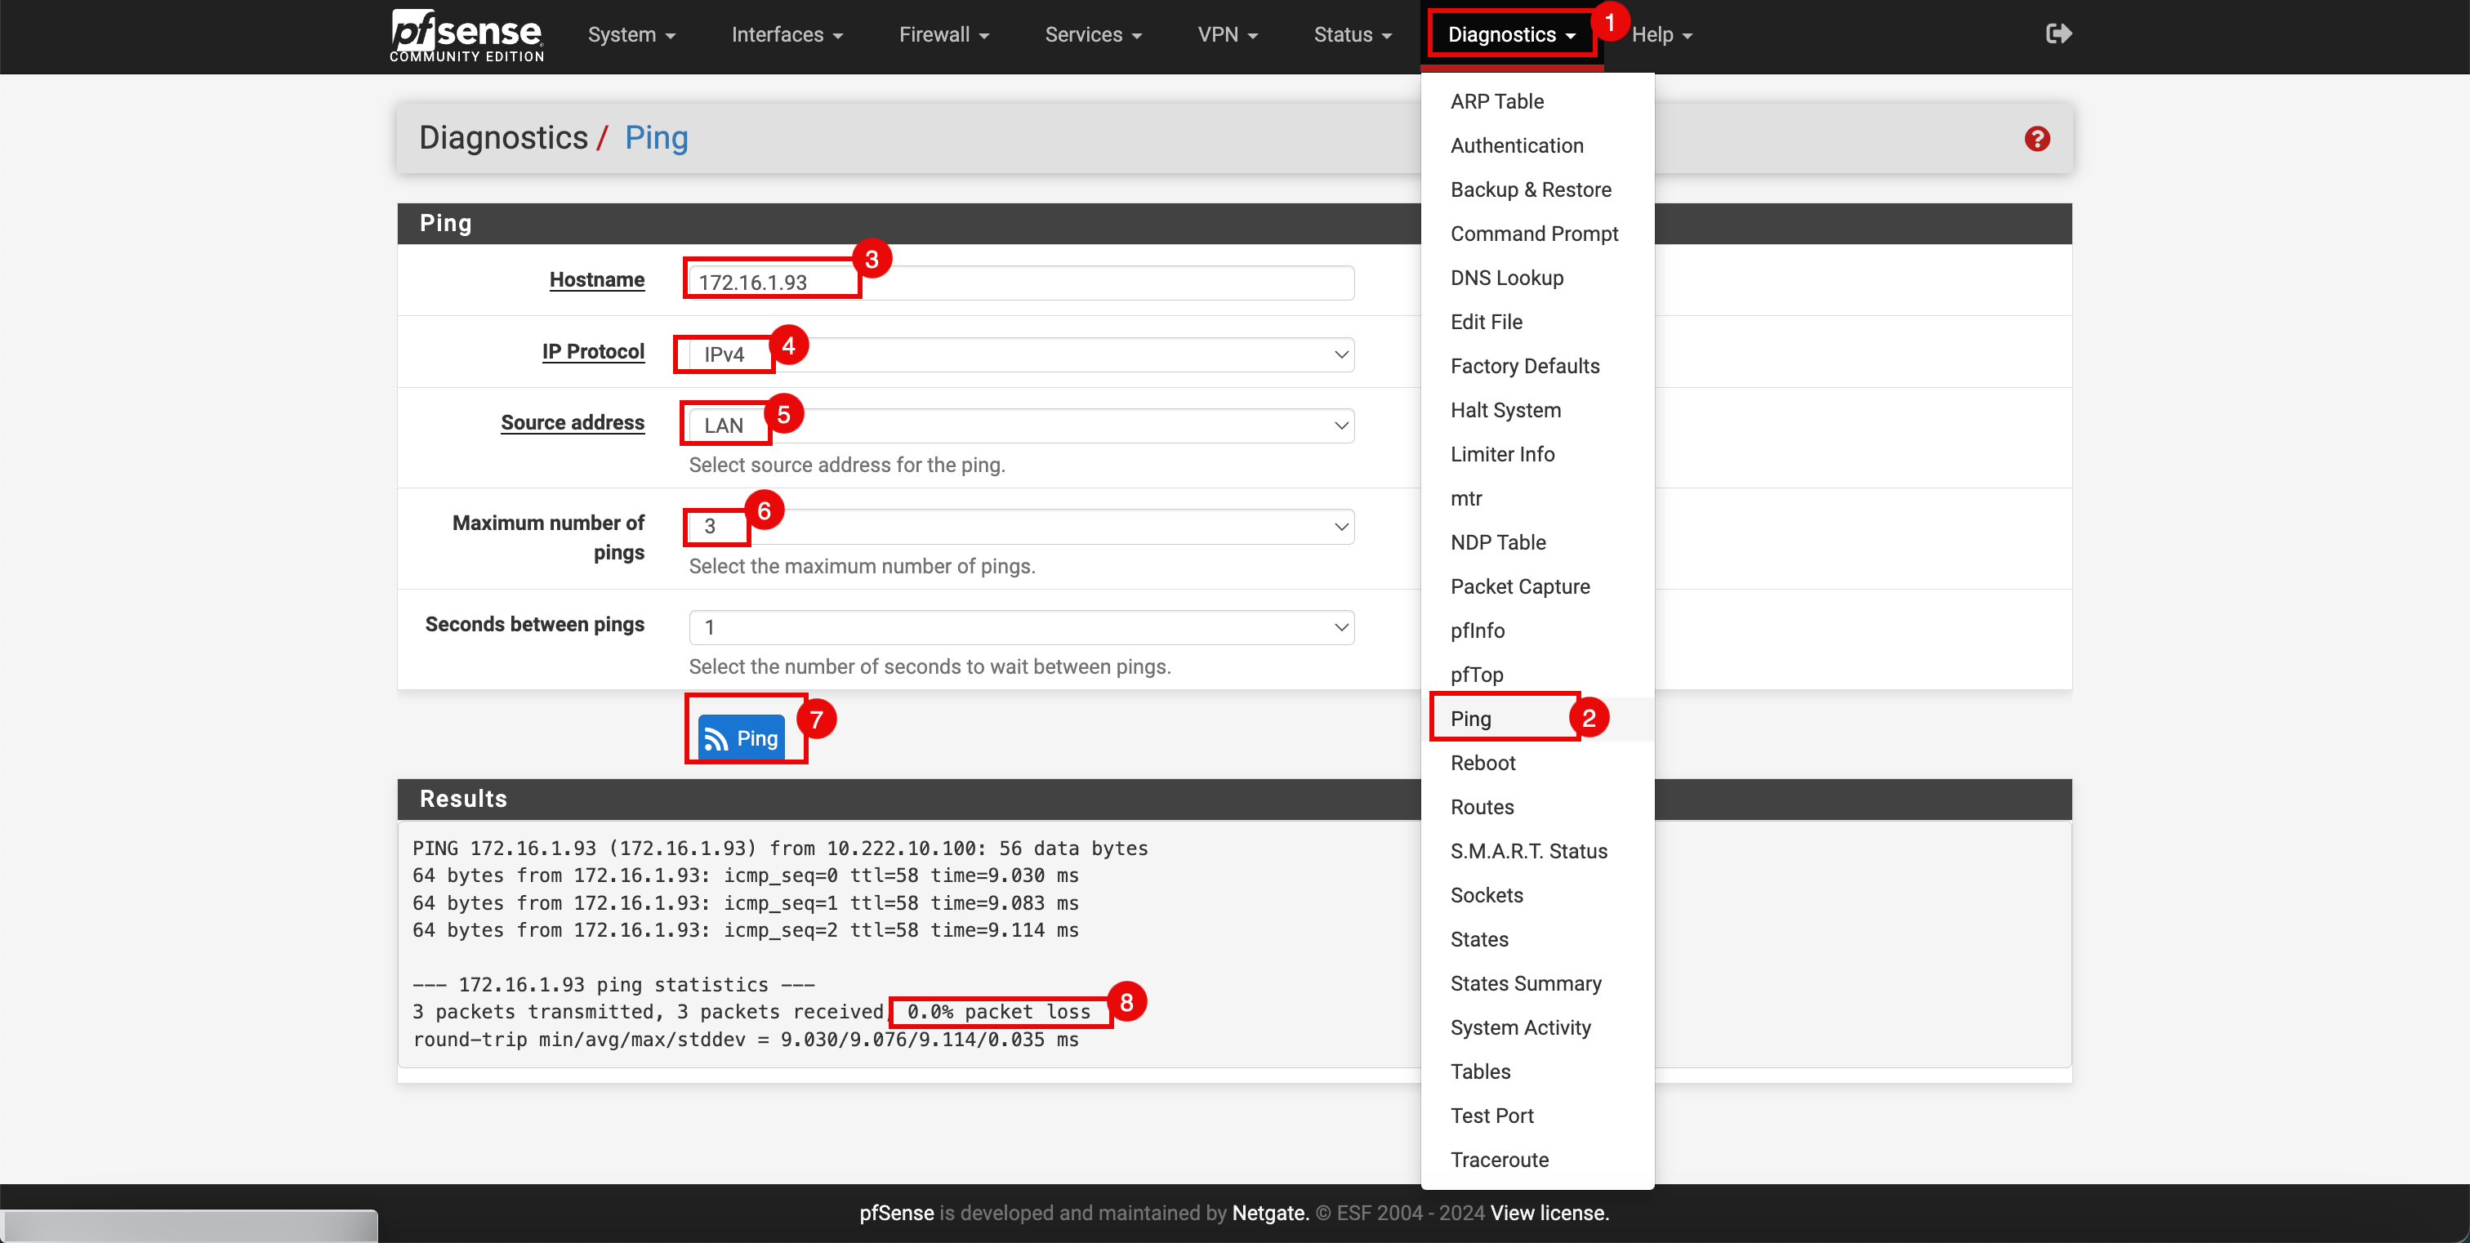Expand the IP Protocol dropdown
Screen dimensions: 2470x1243
click(x=1023, y=352)
